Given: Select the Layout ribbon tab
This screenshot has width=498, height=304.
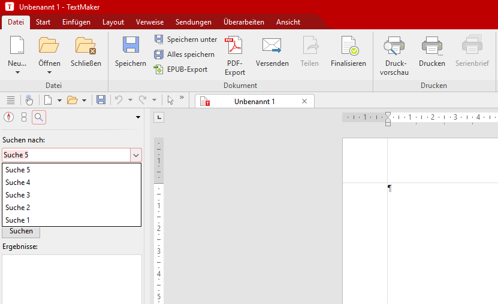Looking at the screenshot, I should [113, 22].
